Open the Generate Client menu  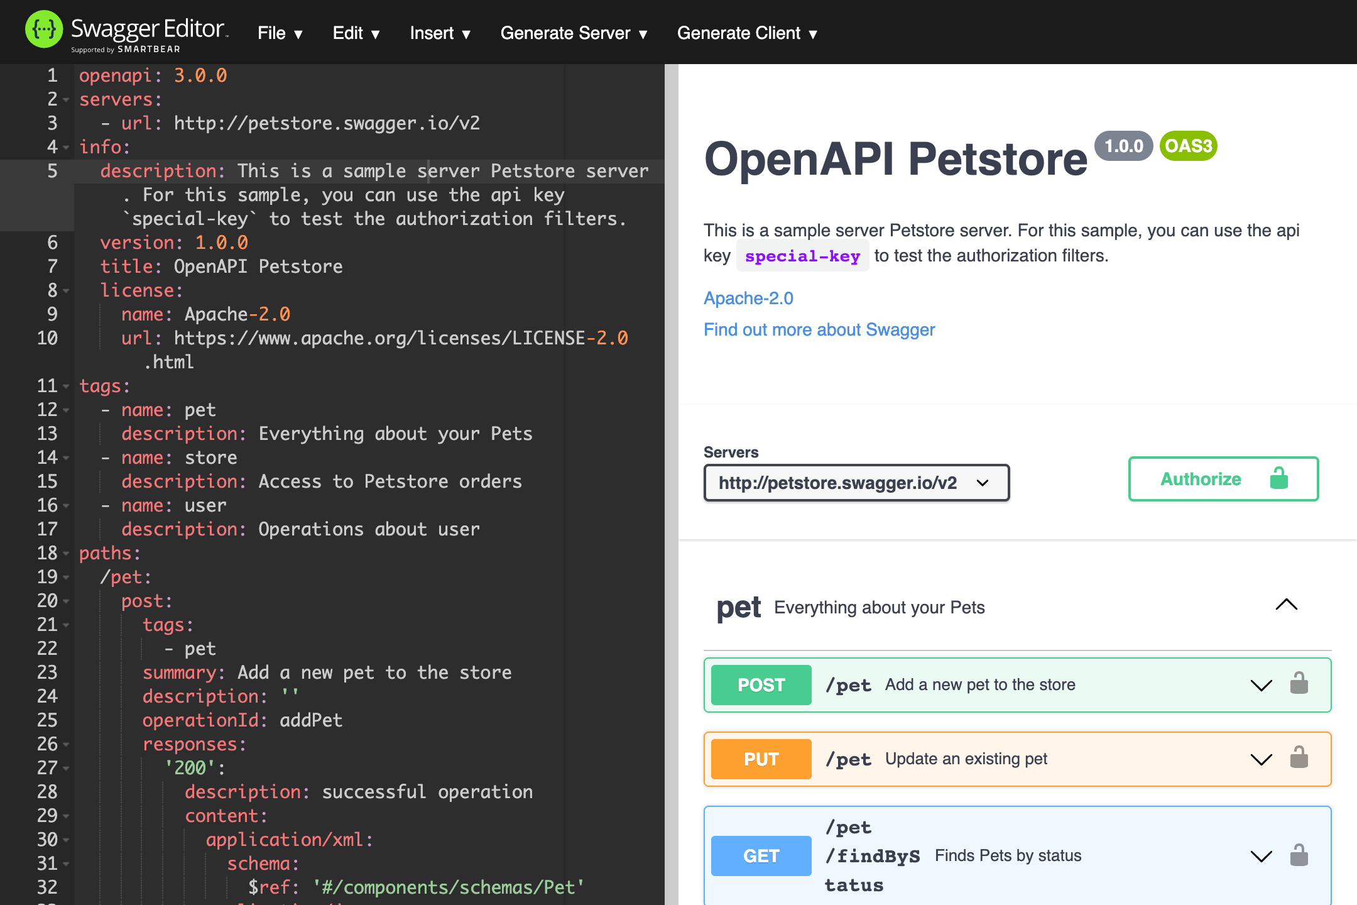click(x=746, y=33)
